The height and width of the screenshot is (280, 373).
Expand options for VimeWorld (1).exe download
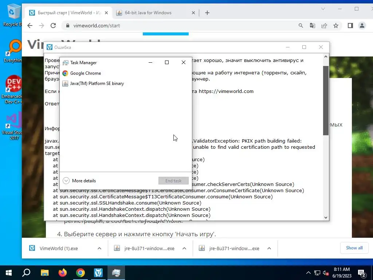[x=99, y=248]
